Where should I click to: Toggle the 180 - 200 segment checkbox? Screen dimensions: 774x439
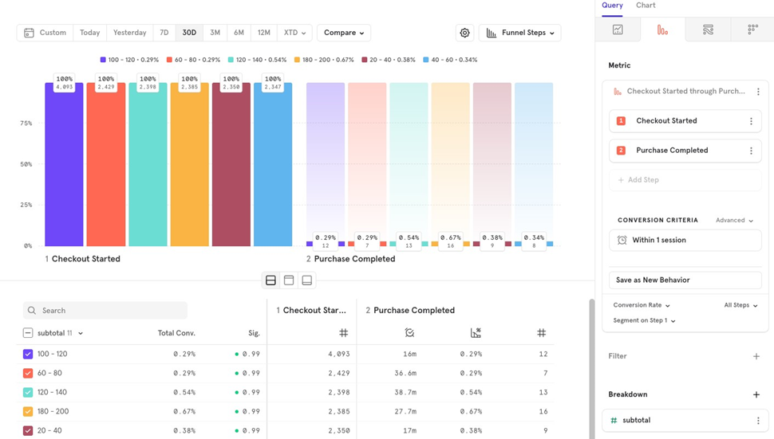(28, 411)
